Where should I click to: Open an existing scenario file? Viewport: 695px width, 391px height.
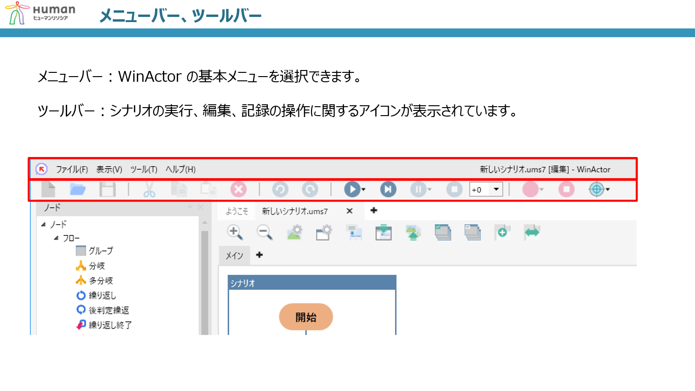78,189
